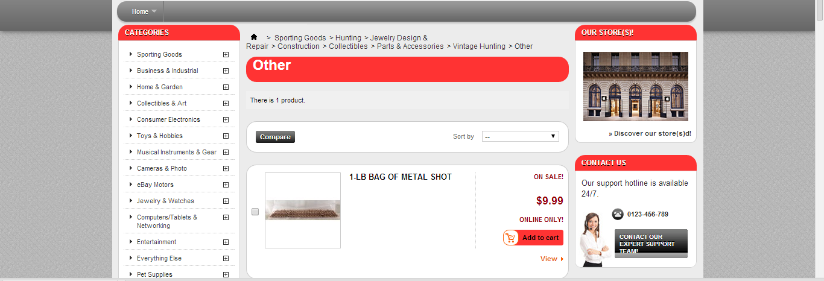
Task: Open Business & Industrial category
Action: pyautogui.click(x=167, y=71)
